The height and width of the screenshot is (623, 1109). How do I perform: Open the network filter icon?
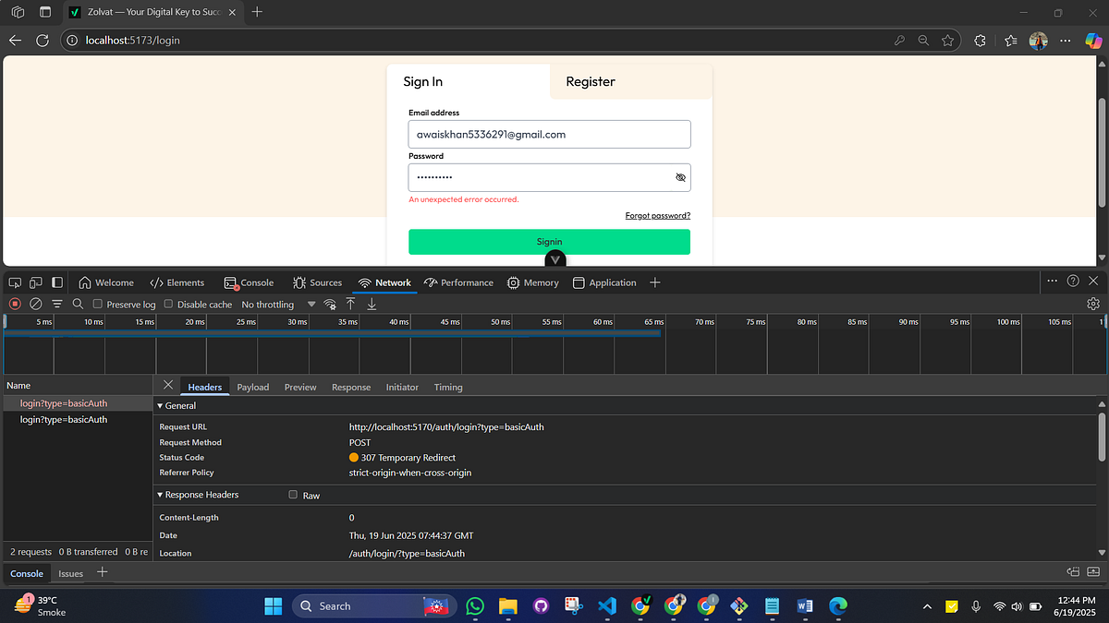click(x=56, y=304)
